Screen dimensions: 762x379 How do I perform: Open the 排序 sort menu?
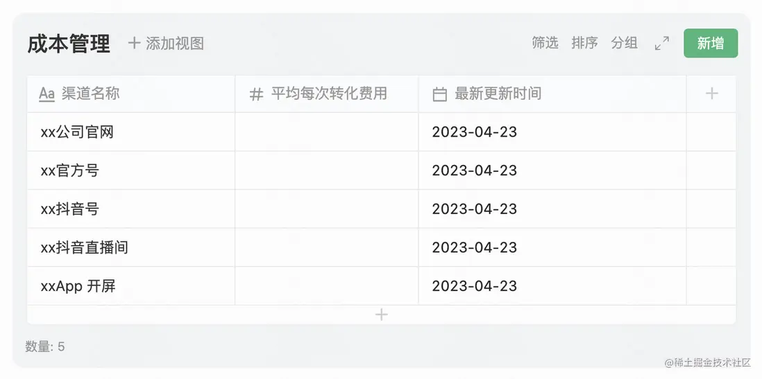[584, 43]
